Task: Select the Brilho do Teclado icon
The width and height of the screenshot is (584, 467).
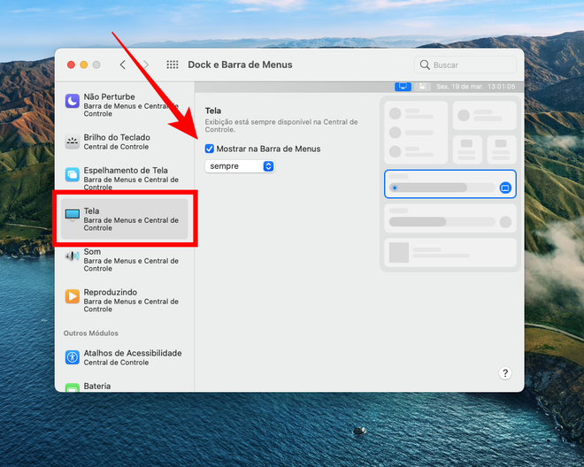Action: pyautogui.click(x=73, y=142)
